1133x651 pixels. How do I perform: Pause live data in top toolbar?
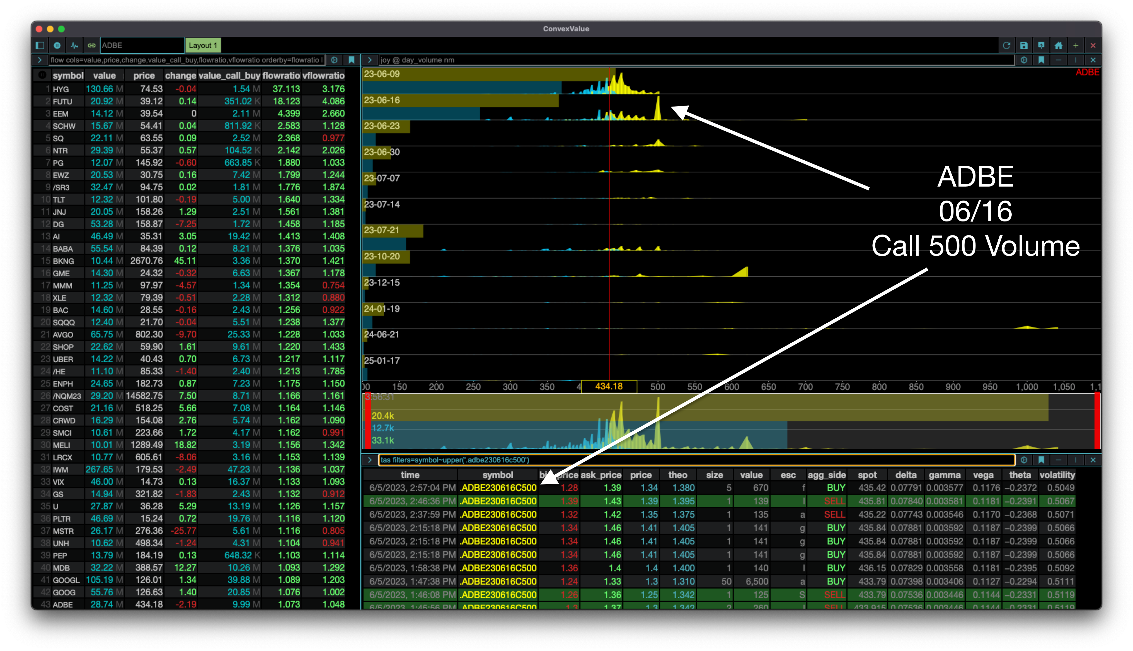click(57, 45)
